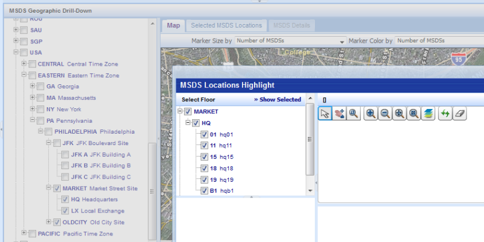Viewport: 484px width, 242px height.
Task: Check the SAU country checkbox
Action: 23,30
